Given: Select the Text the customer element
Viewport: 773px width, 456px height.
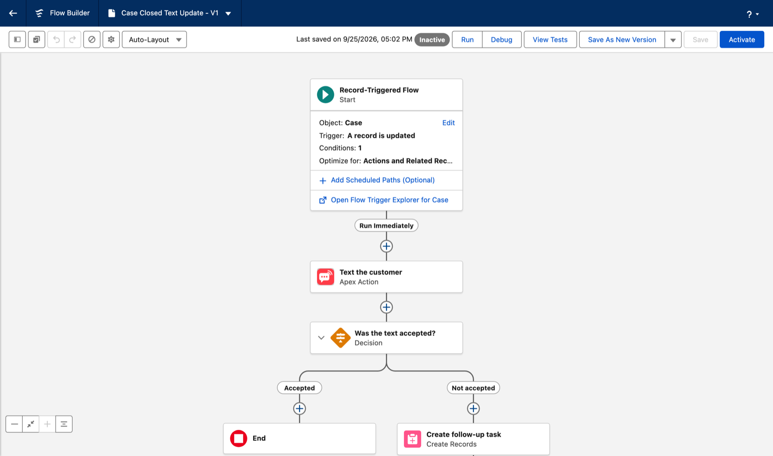Looking at the screenshot, I should point(386,277).
